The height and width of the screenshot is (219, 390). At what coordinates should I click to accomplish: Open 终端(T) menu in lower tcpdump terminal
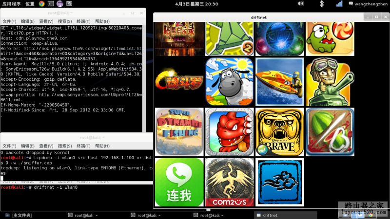coord(83,146)
